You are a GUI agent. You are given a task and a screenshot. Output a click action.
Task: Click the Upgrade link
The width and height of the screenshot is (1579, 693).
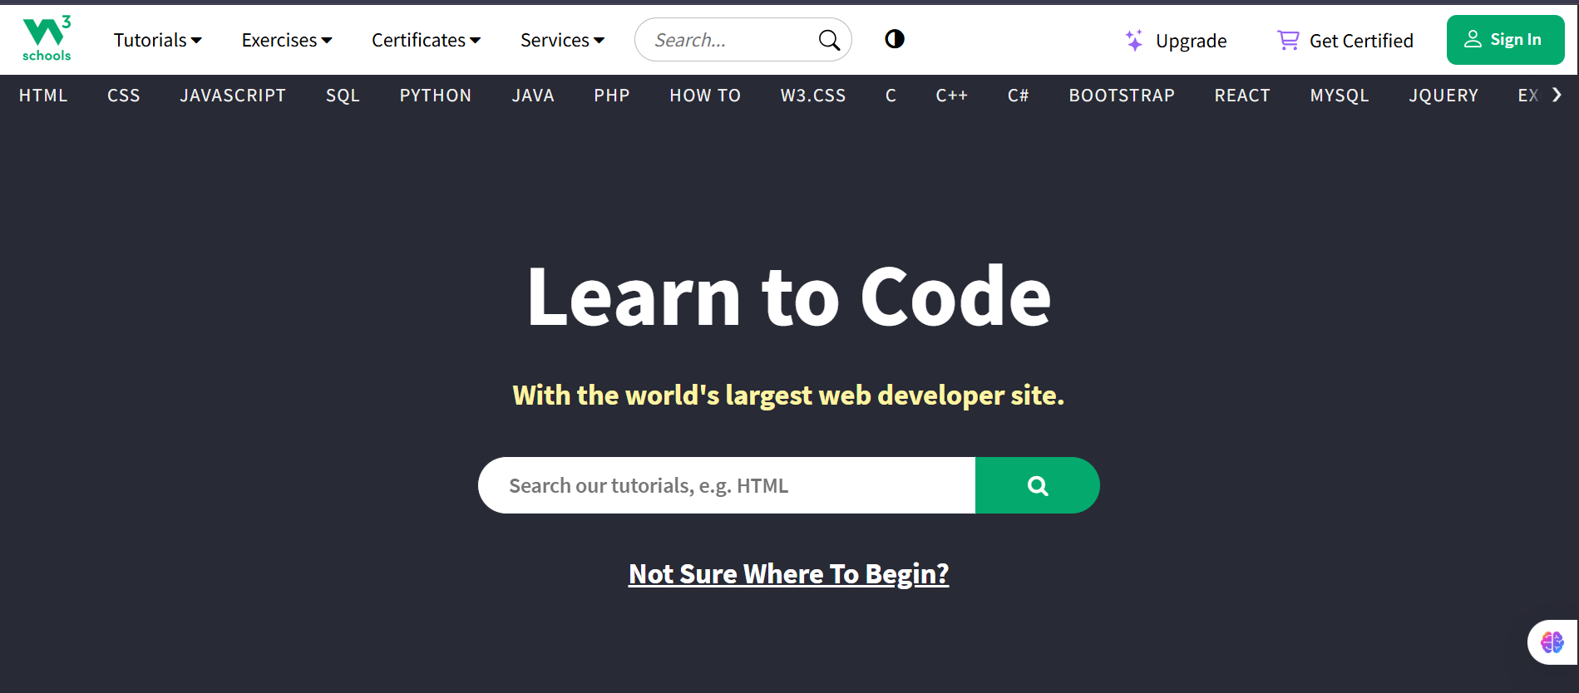pos(1176,40)
